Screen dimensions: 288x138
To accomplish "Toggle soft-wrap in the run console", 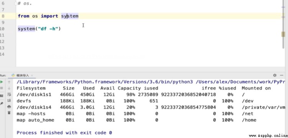I will (x=9, y=94).
